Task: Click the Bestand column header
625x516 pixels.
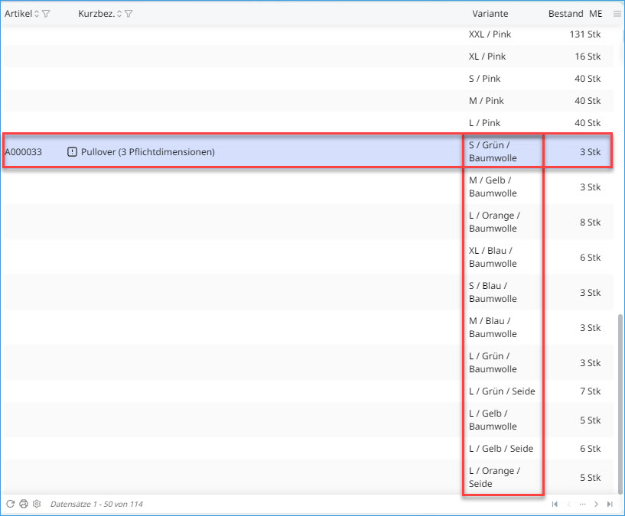Action: point(565,14)
